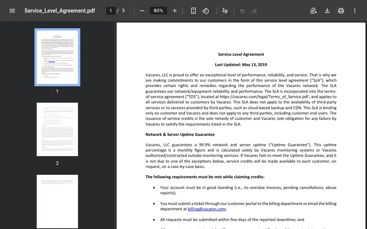The image size is (367, 229).
Task: Click the '1' label under first thumbnail
Action: pos(57,91)
